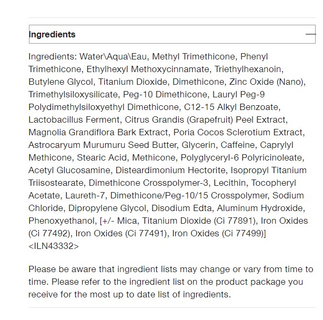Click the Disodium Edta ingredient
The image size is (323, 320).
click(x=181, y=208)
